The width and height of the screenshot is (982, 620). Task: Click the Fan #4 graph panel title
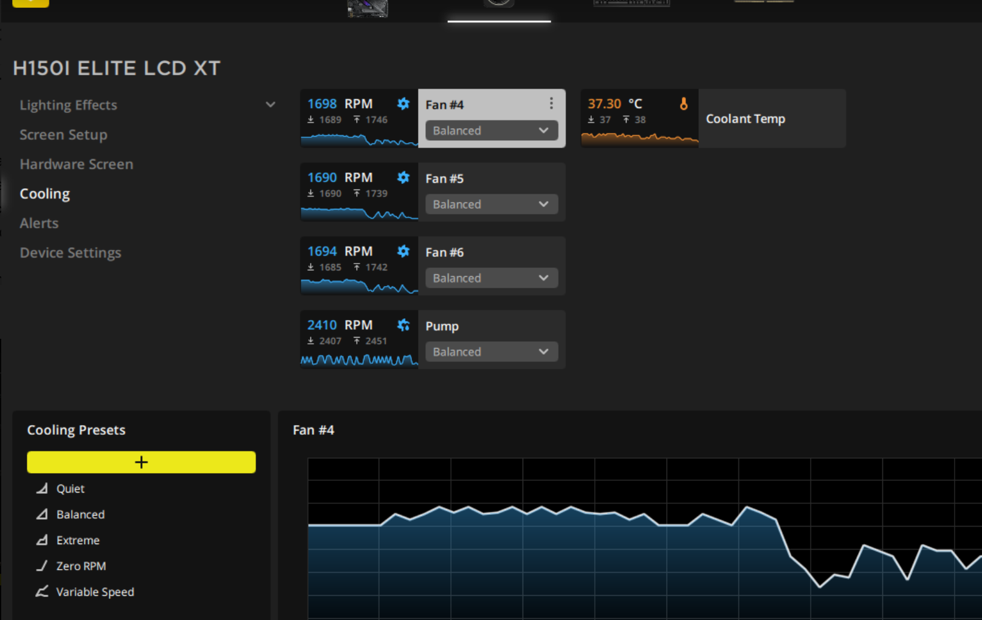tap(314, 430)
